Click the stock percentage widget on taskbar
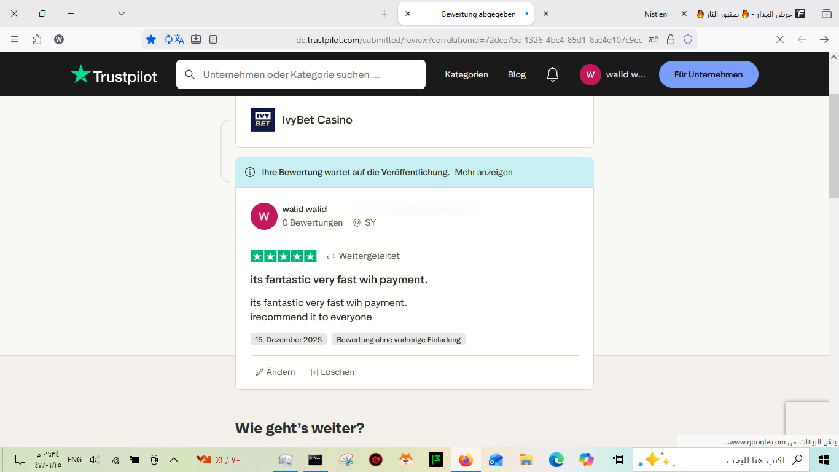This screenshot has width=839, height=472. coord(218,460)
